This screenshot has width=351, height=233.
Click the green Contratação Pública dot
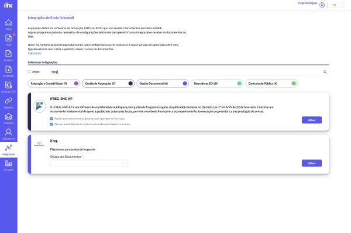click(294, 84)
